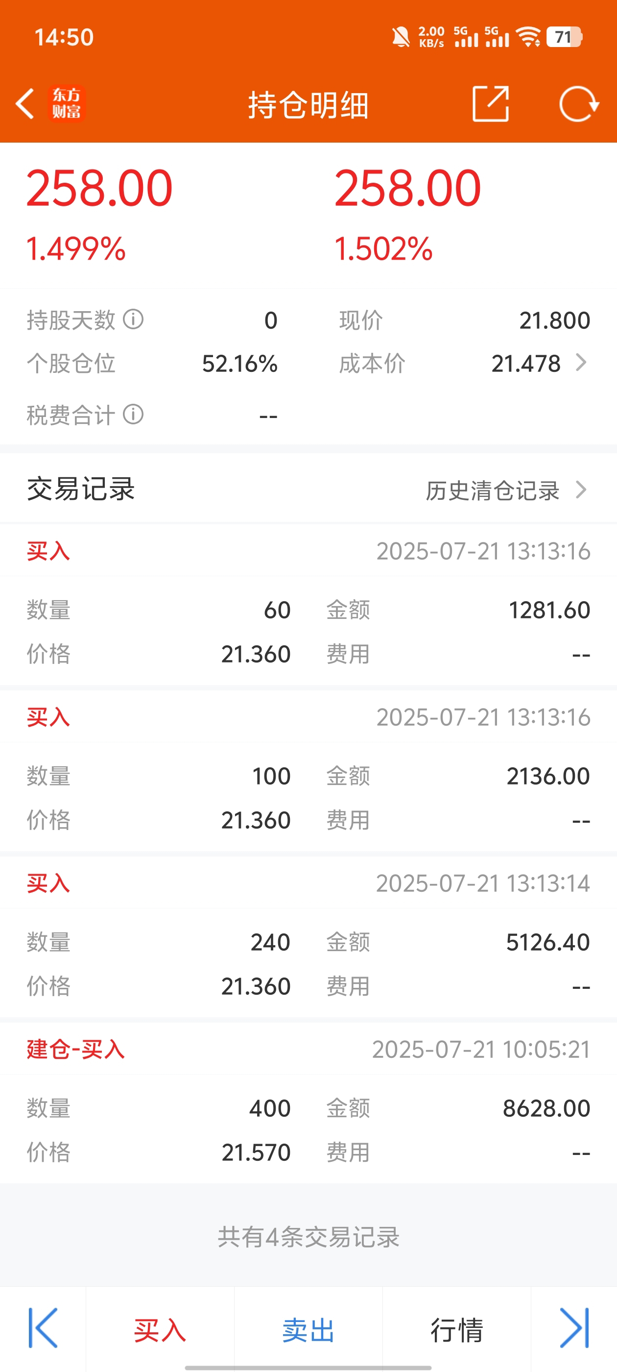Tap the 8628.00 transaction amount
617x1372 pixels.
[546, 1108]
